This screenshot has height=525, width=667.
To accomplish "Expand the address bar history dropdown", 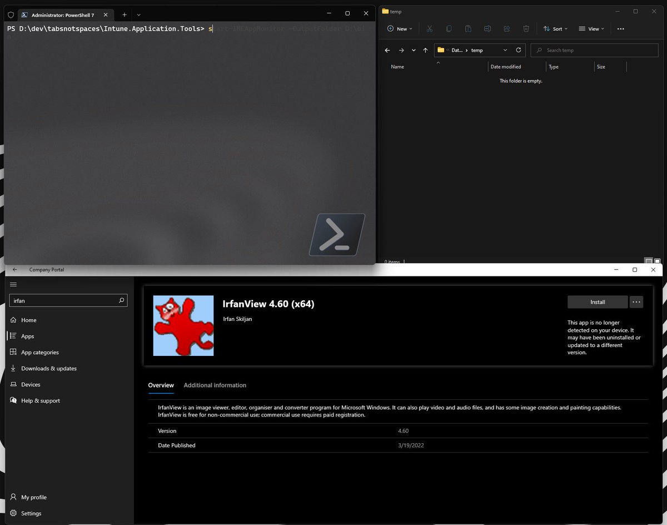I will [x=505, y=50].
